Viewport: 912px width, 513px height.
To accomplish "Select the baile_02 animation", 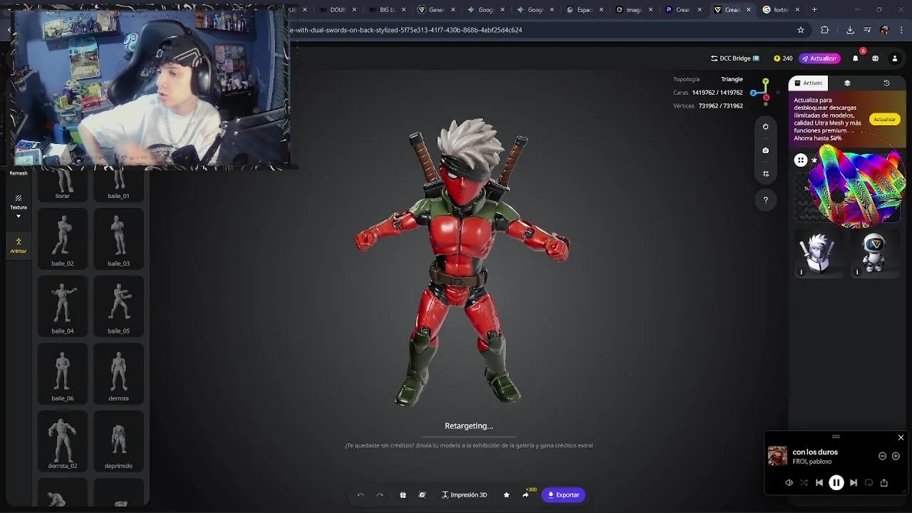I will click(x=63, y=239).
